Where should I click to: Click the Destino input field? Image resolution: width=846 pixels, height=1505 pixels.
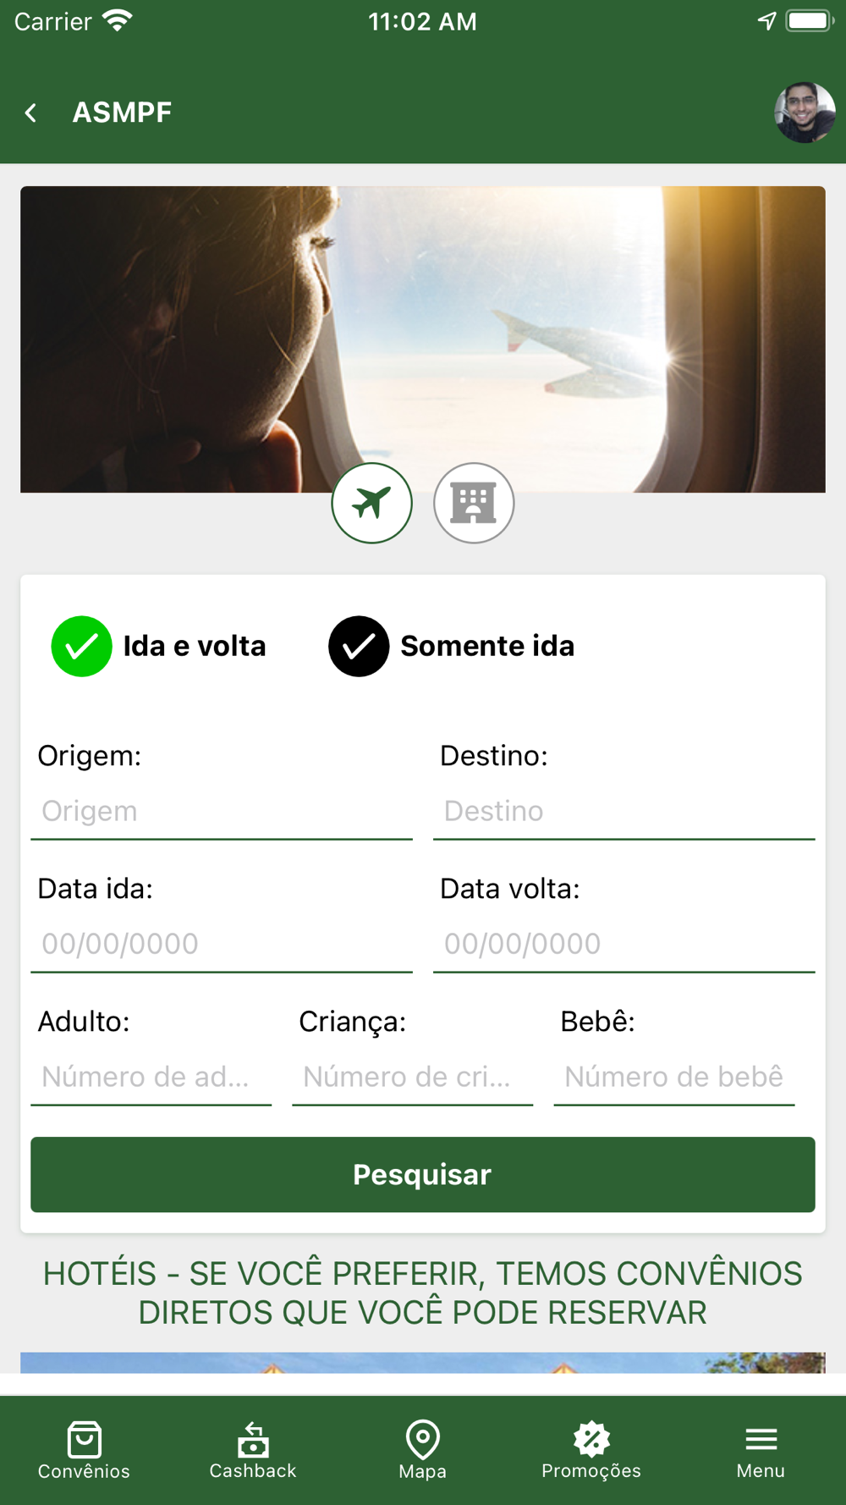pos(624,811)
